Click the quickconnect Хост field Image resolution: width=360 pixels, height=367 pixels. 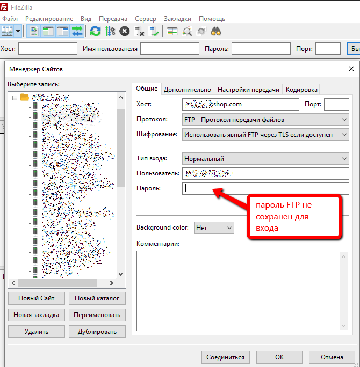48,48
